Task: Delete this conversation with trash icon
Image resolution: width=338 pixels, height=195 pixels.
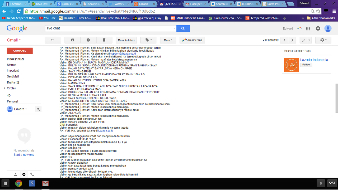Action: [104, 40]
